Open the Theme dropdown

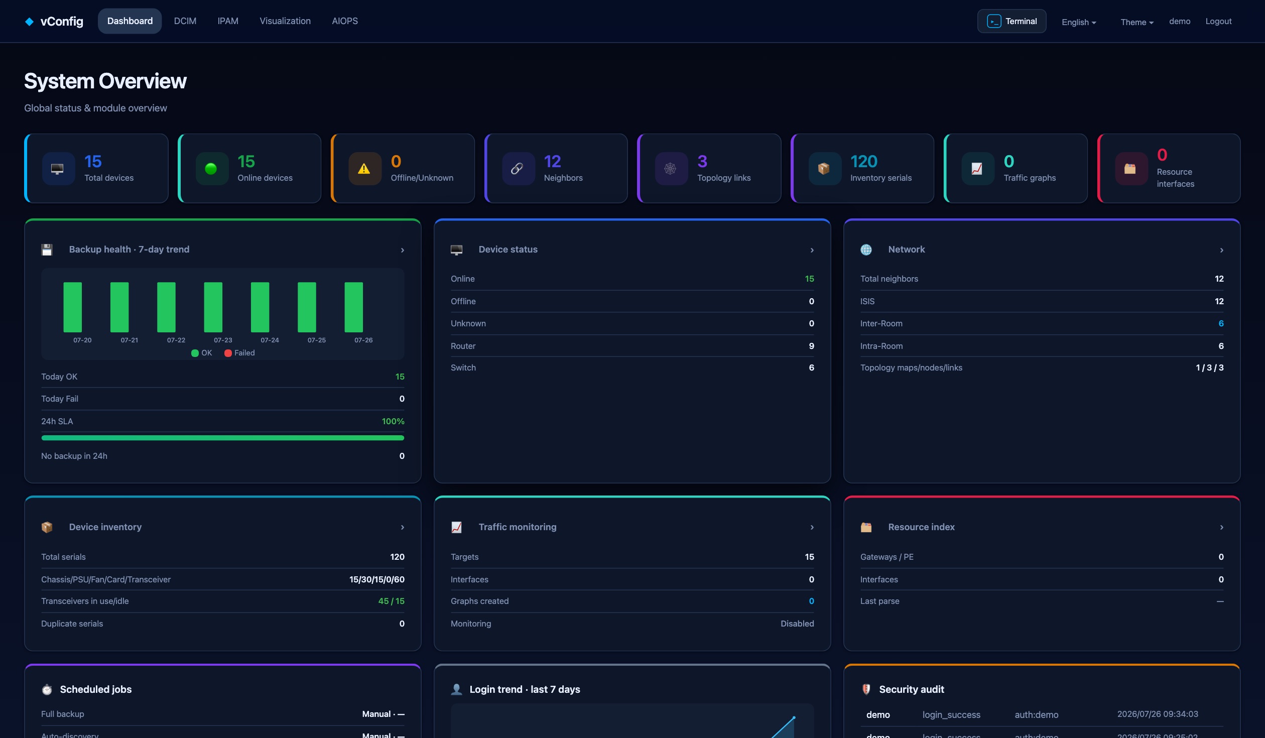pyautogui.click(x=1137, y=22)
